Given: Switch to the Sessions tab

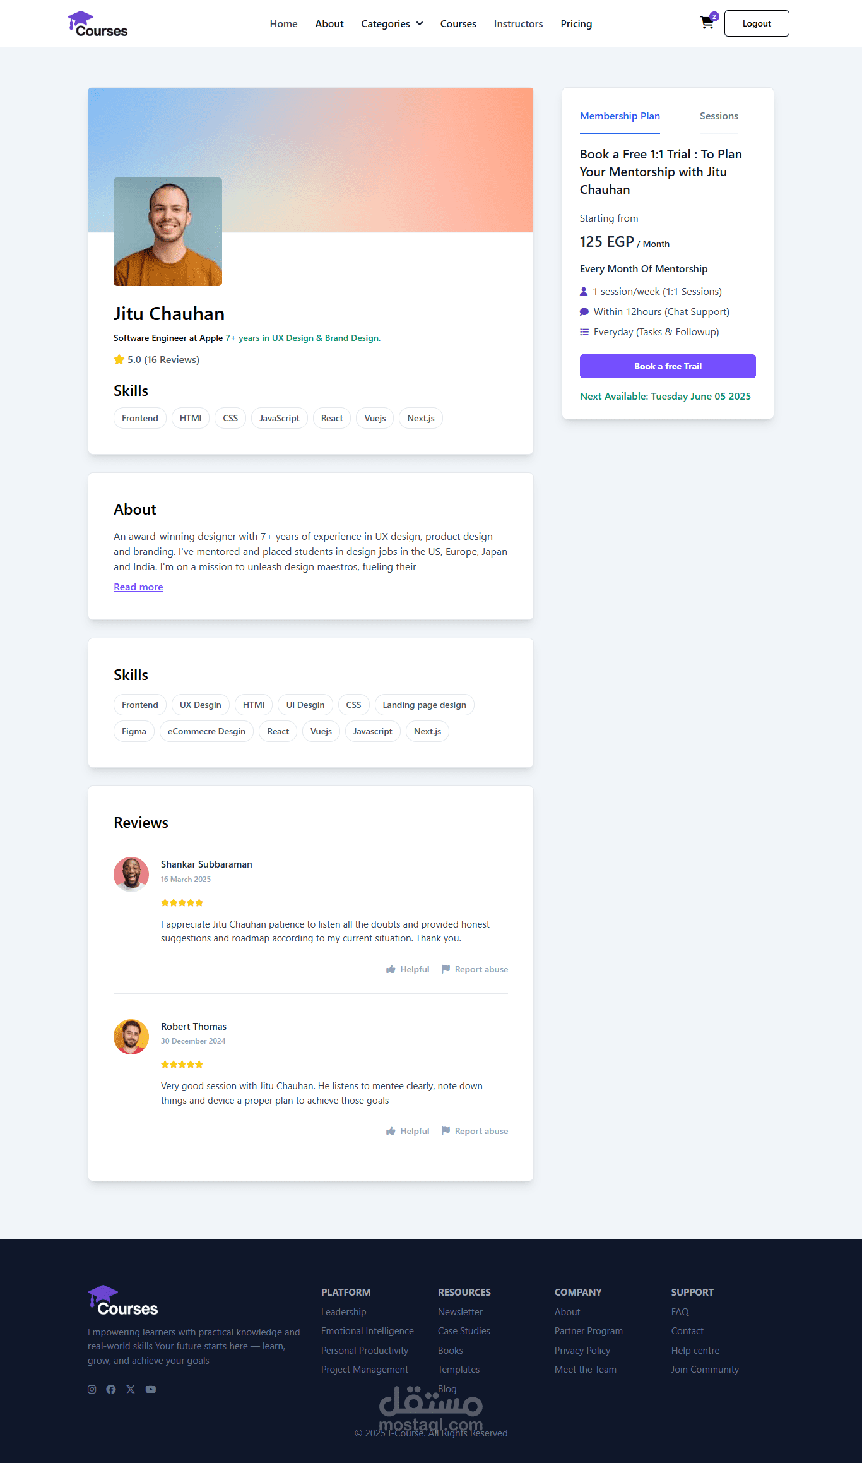Looking at the screenshot, I should (719, 116).
